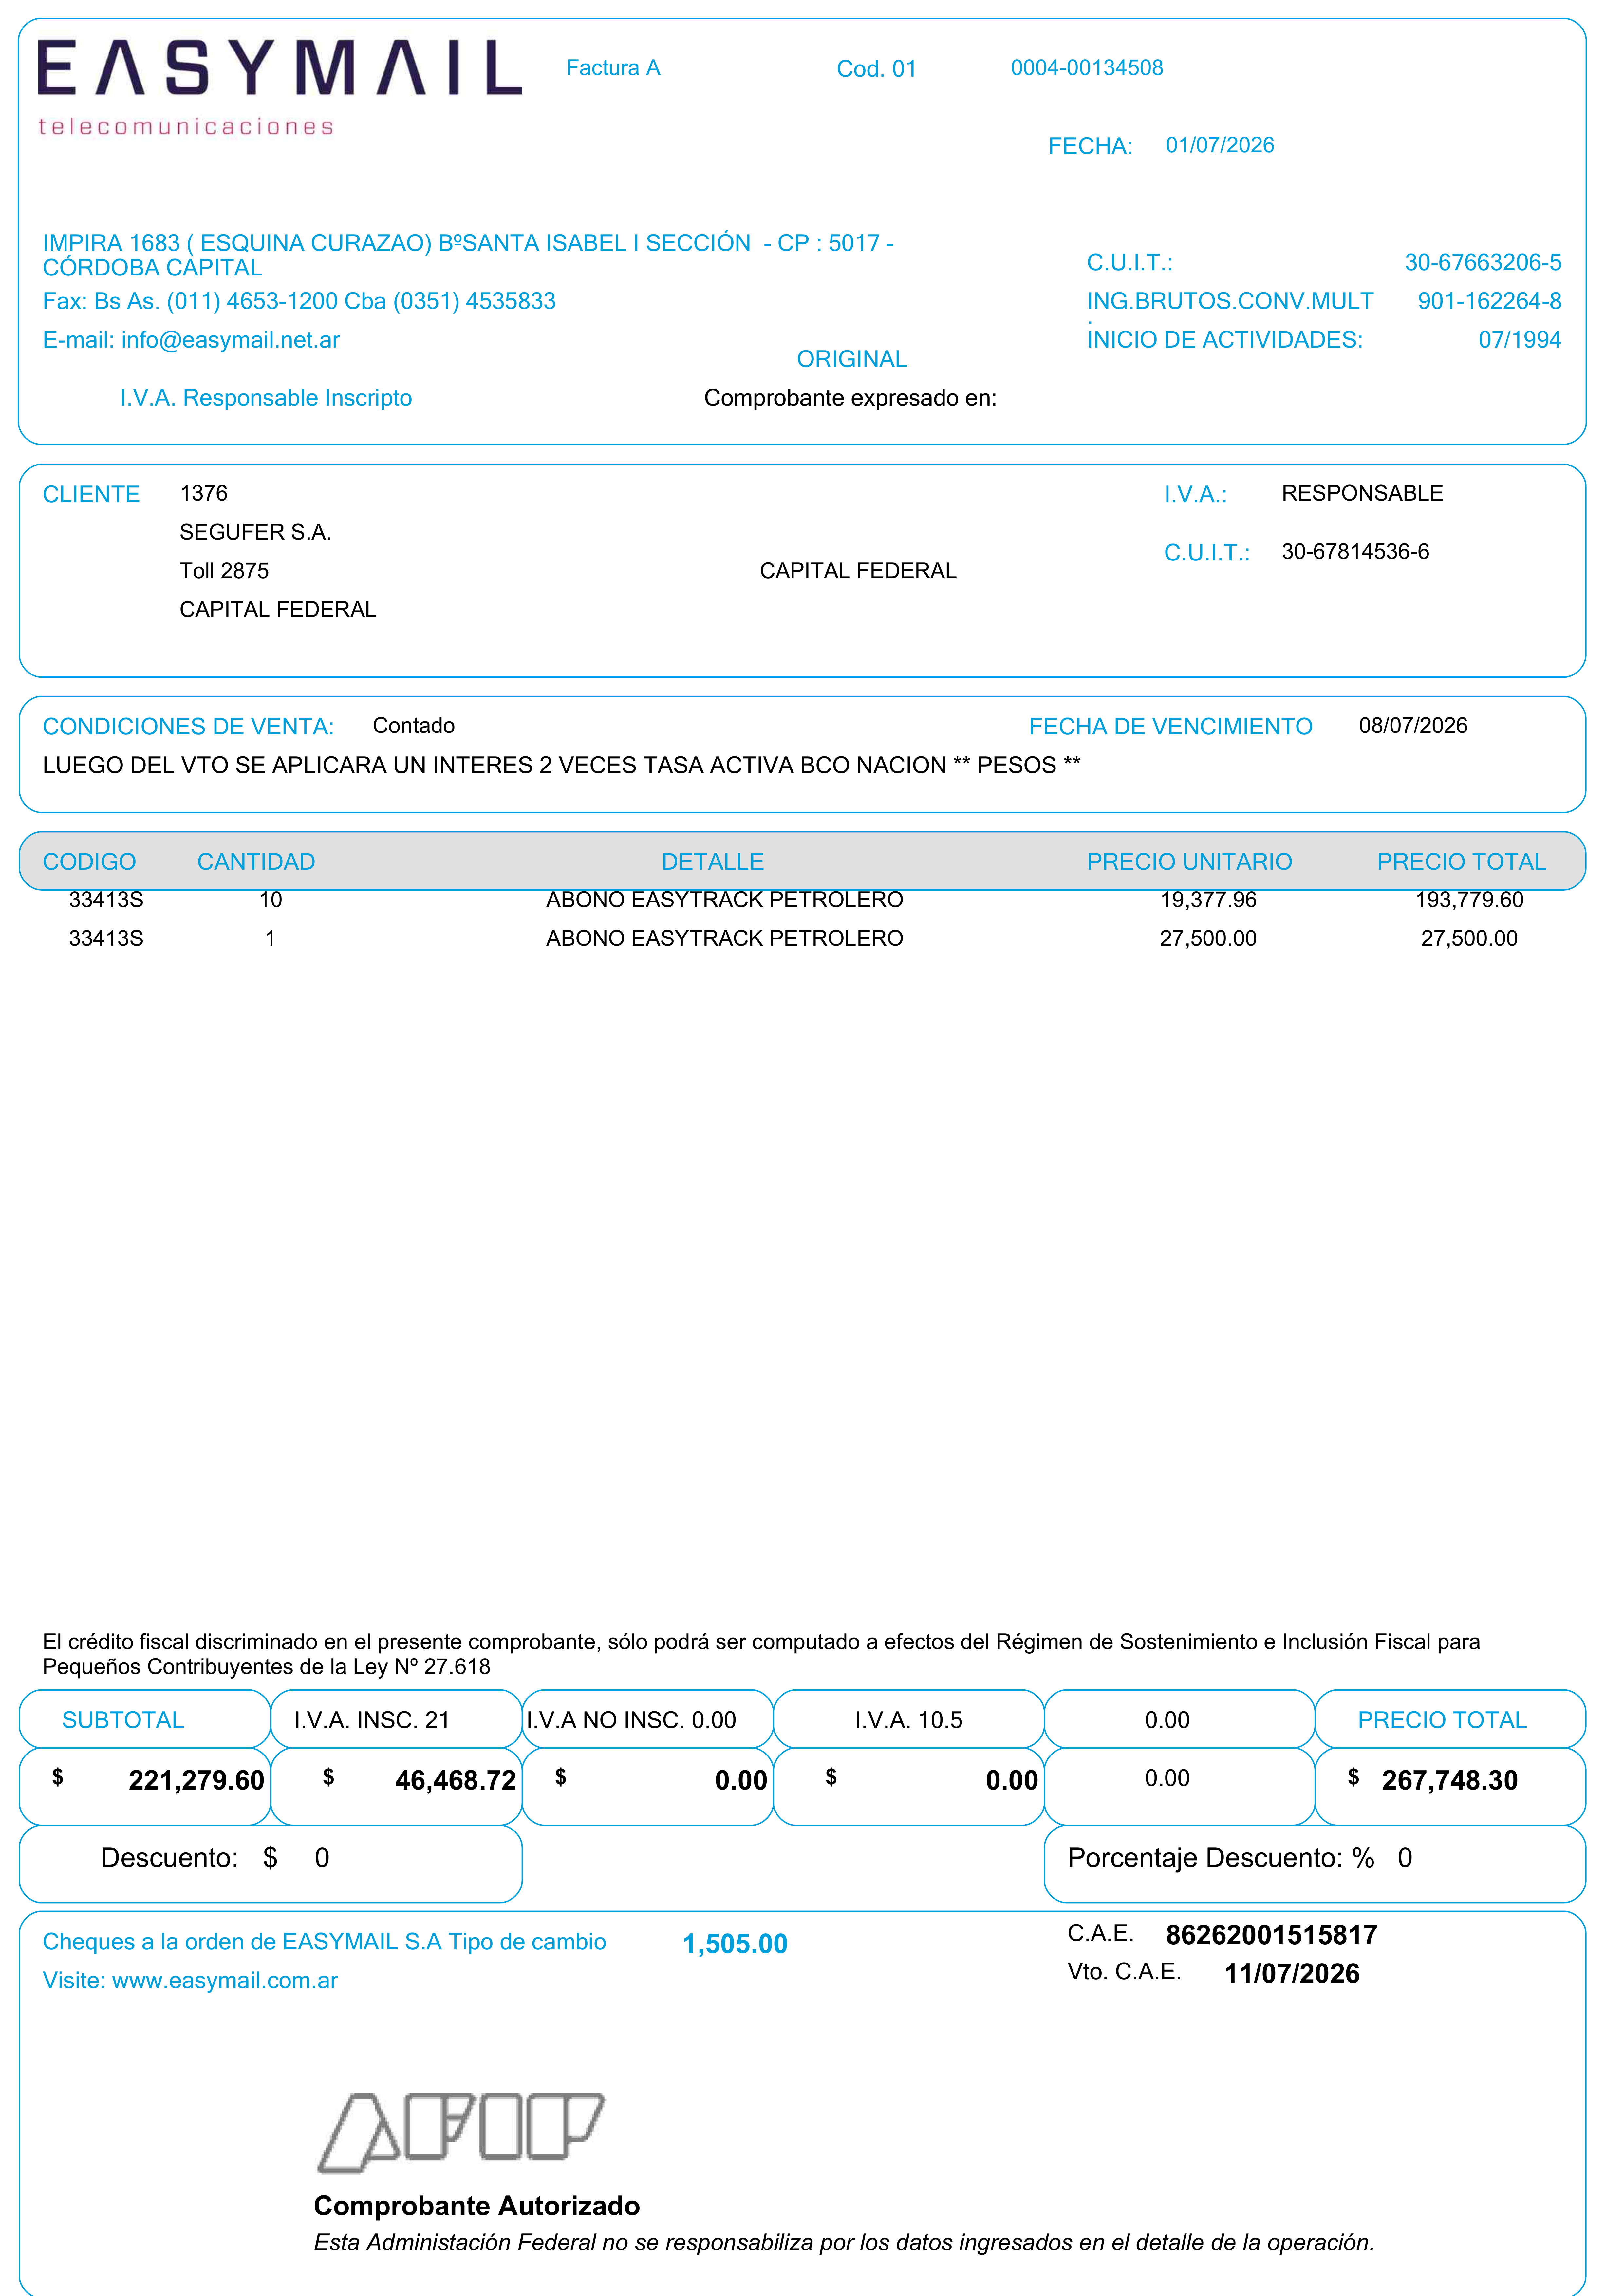Click the 'CANTIDAD' column header

click(256, 862)
